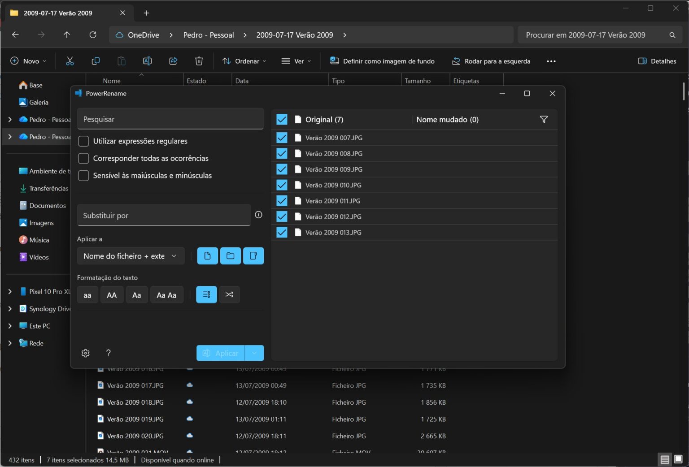This screenshot has height=467, width=689.
Task: Open the Nome do ficheiro + extensão dropdown
Action: tap(131, 256)
